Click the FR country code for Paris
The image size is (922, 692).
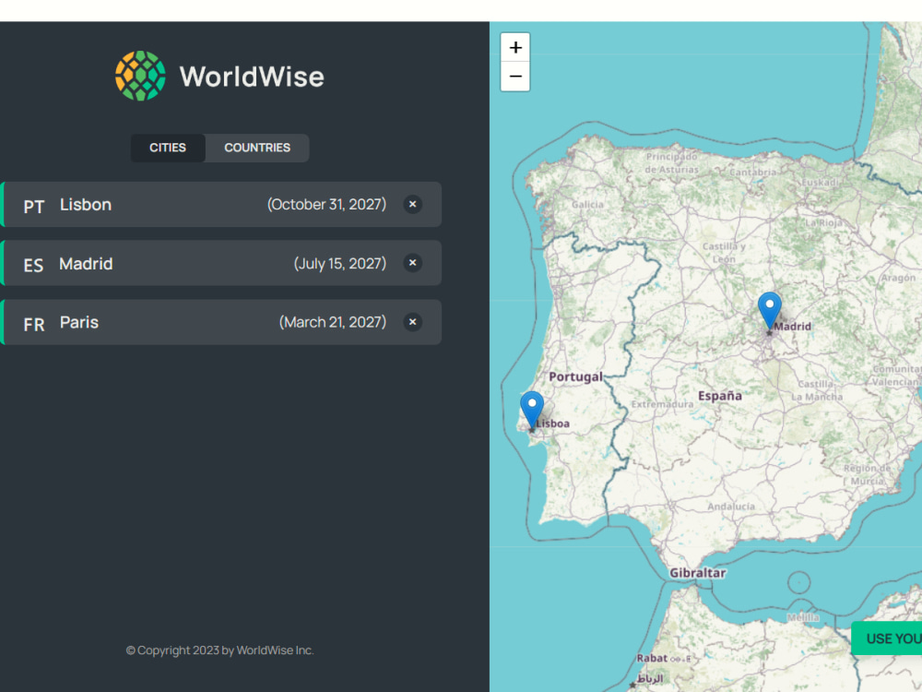[x=33, y=324]
